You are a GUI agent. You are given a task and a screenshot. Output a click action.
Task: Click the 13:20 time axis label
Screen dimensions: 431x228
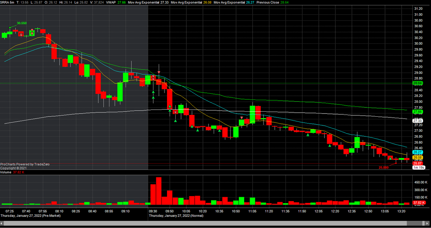click(402, 211)
